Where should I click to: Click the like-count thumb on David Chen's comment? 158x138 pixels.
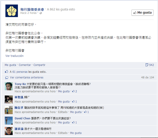(x=73, y=122)
